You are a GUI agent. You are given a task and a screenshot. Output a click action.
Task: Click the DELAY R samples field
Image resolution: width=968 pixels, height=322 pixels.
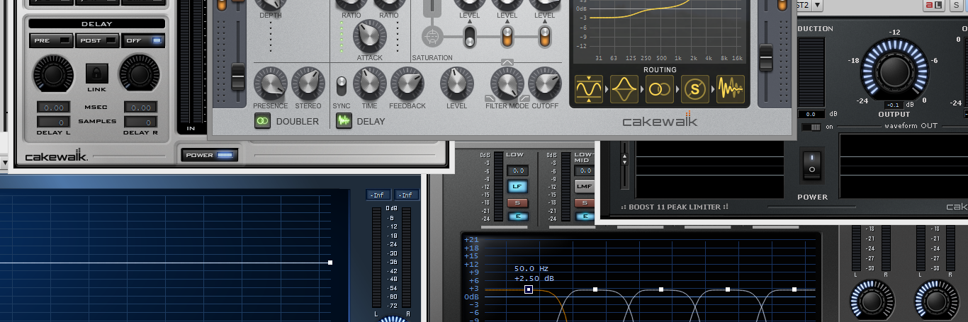coord(140,122)
